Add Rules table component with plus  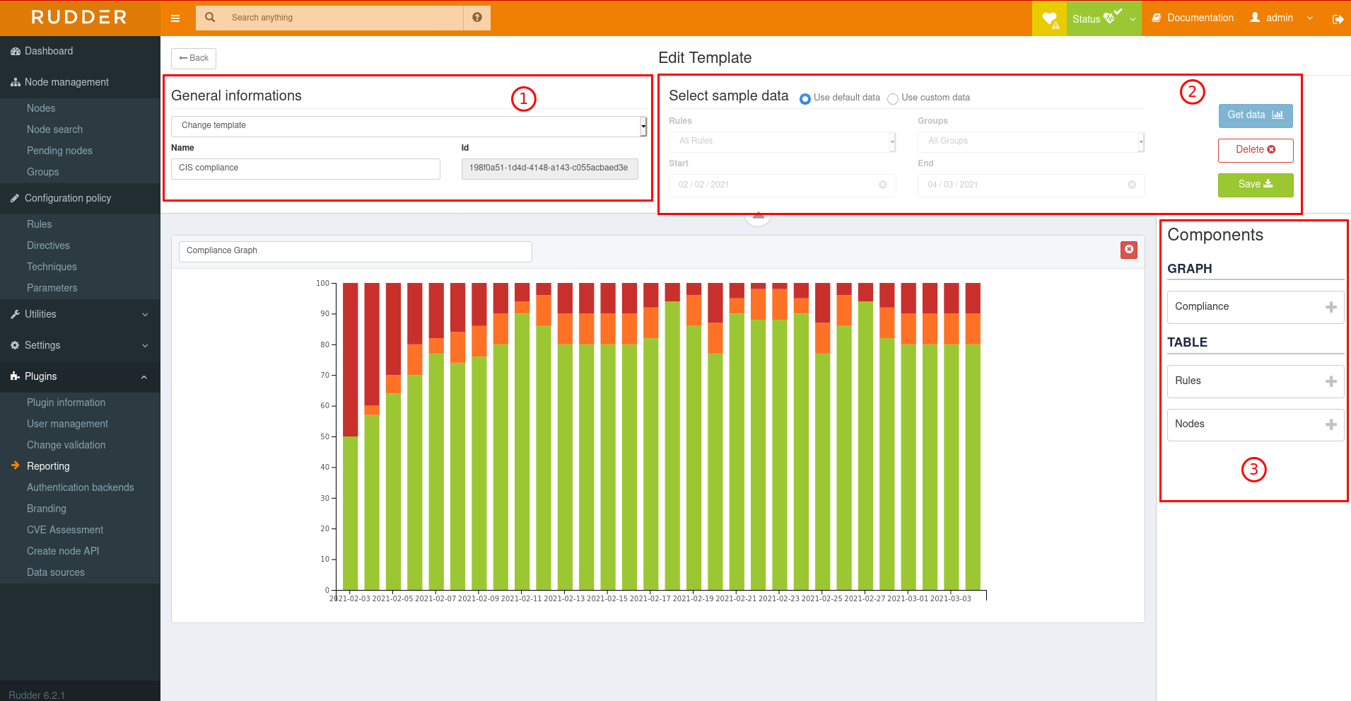point(1330,381)
